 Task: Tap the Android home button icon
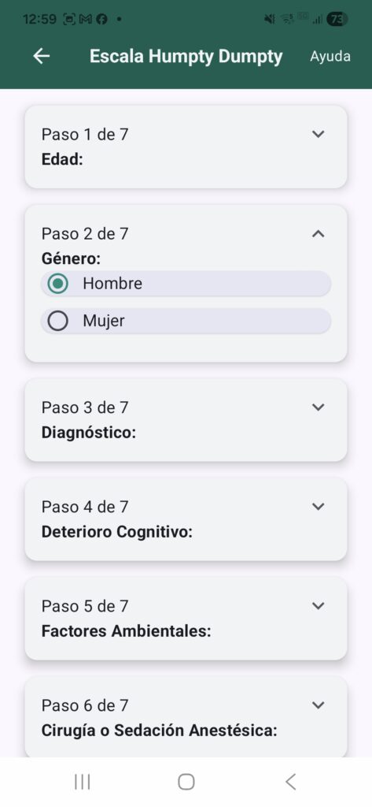[186, 782]
